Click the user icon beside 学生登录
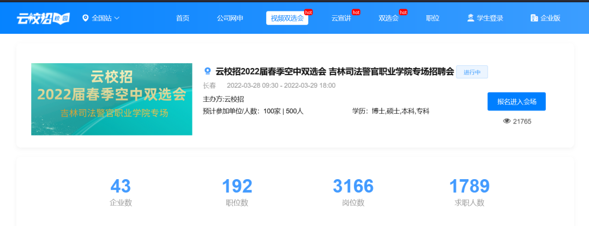Viewport: 589px width, 226px height. (x=471, y=18)
